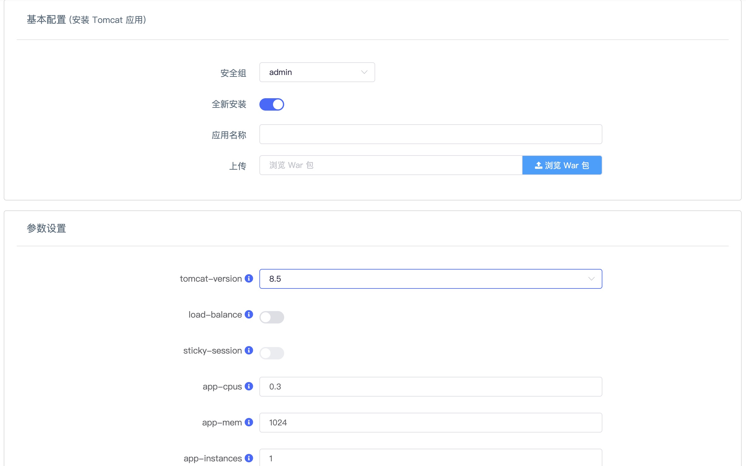Screen dimensions: 746x466
Task: Click the 应用名称 text input
Action: click(x=431, y=134)
